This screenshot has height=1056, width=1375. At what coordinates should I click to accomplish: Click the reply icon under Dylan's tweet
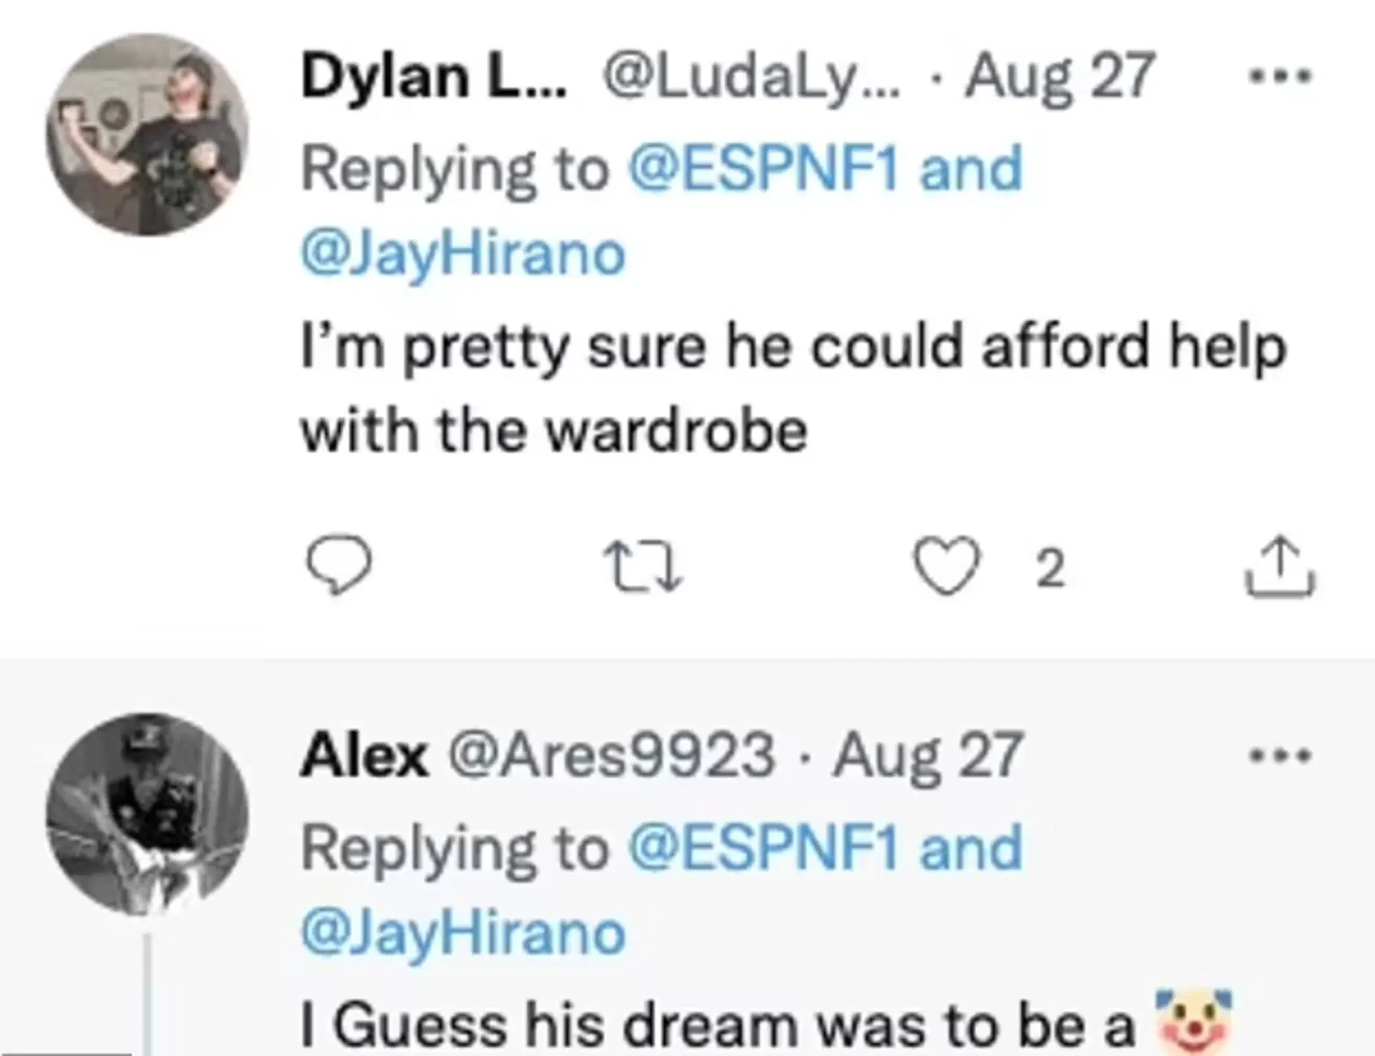point(338,565)
